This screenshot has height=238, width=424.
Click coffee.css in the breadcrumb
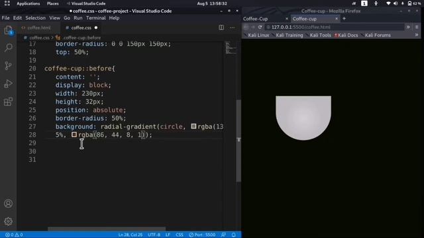39,38
